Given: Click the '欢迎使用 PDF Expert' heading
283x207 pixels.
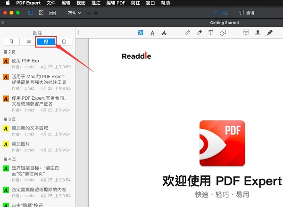Looking at the screenshot, I should click(x=222, y=181).
